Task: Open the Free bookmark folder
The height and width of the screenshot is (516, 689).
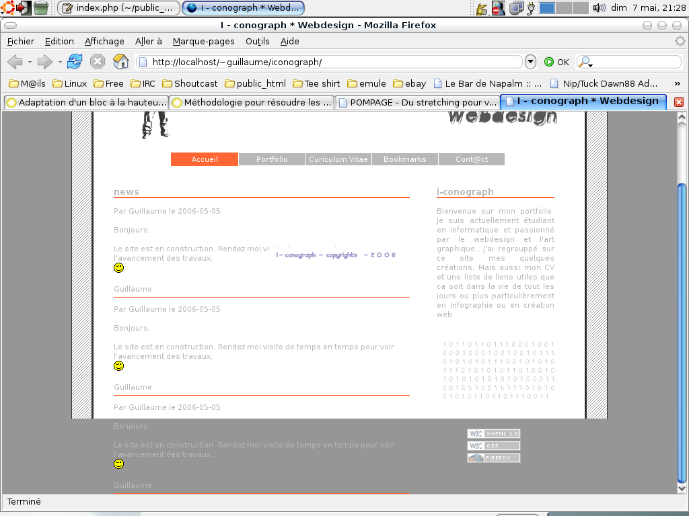Action: pyautogui.click(x=108, y=83)
